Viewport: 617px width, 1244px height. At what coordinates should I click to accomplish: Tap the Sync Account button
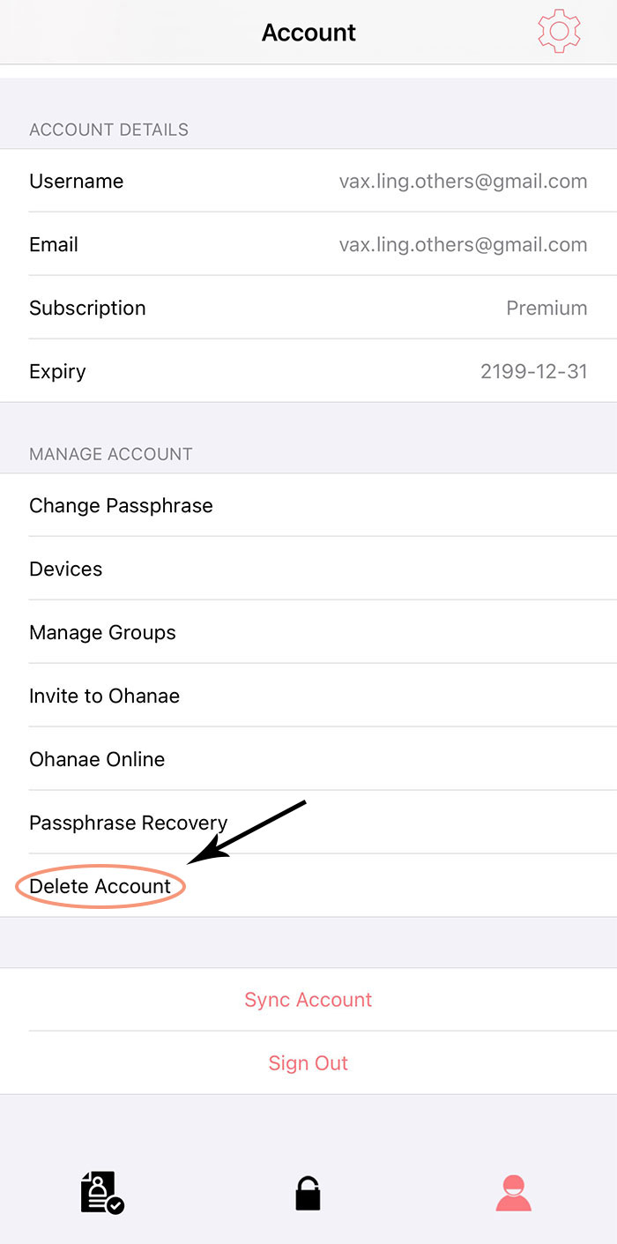click(x=308, y=1000)
